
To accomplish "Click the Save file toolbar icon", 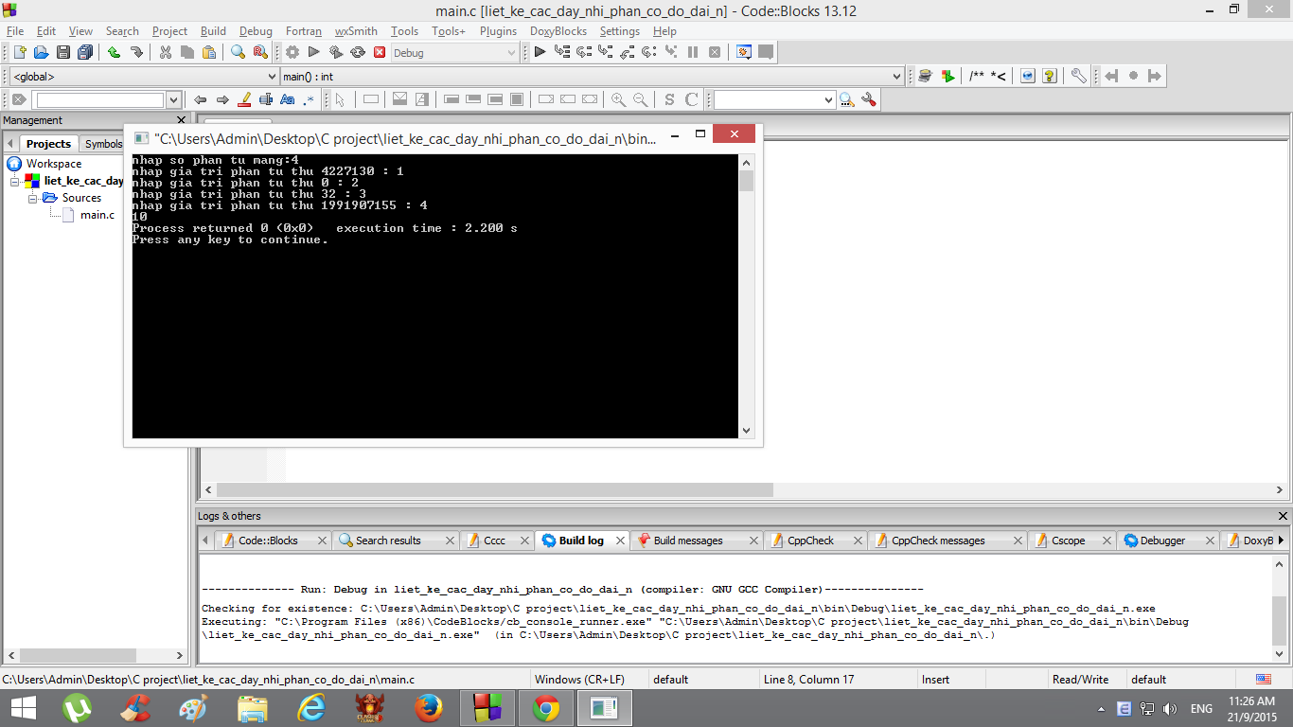I will pos(63,53).
